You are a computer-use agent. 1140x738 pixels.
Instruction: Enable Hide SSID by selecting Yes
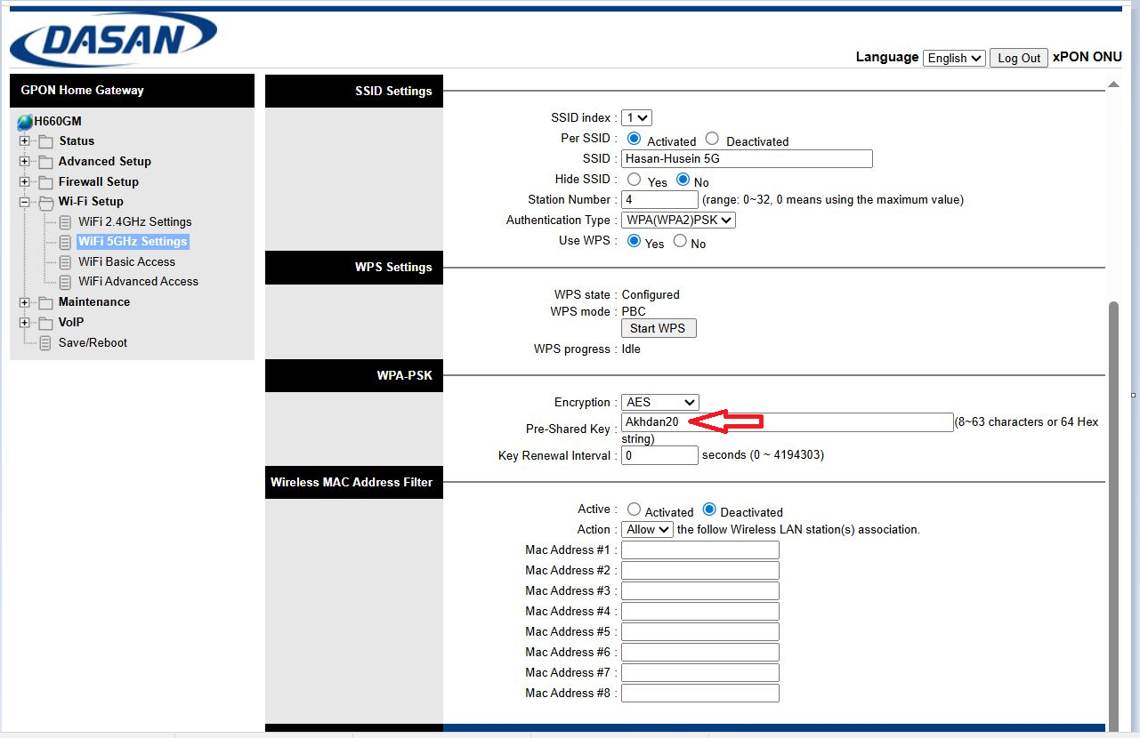[634, 180]
